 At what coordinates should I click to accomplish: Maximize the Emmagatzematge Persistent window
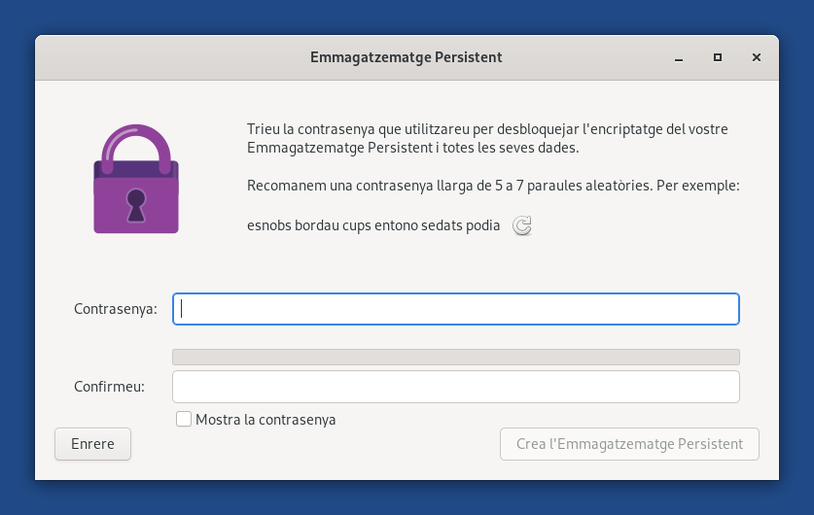tap(718, 57)
